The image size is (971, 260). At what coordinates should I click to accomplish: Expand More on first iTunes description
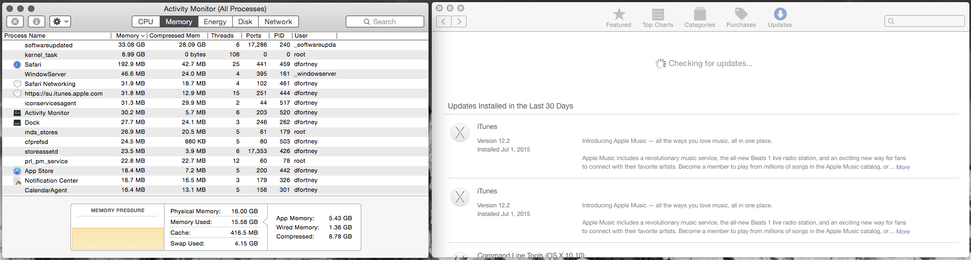pyautogui.click(x=903, y=167)
